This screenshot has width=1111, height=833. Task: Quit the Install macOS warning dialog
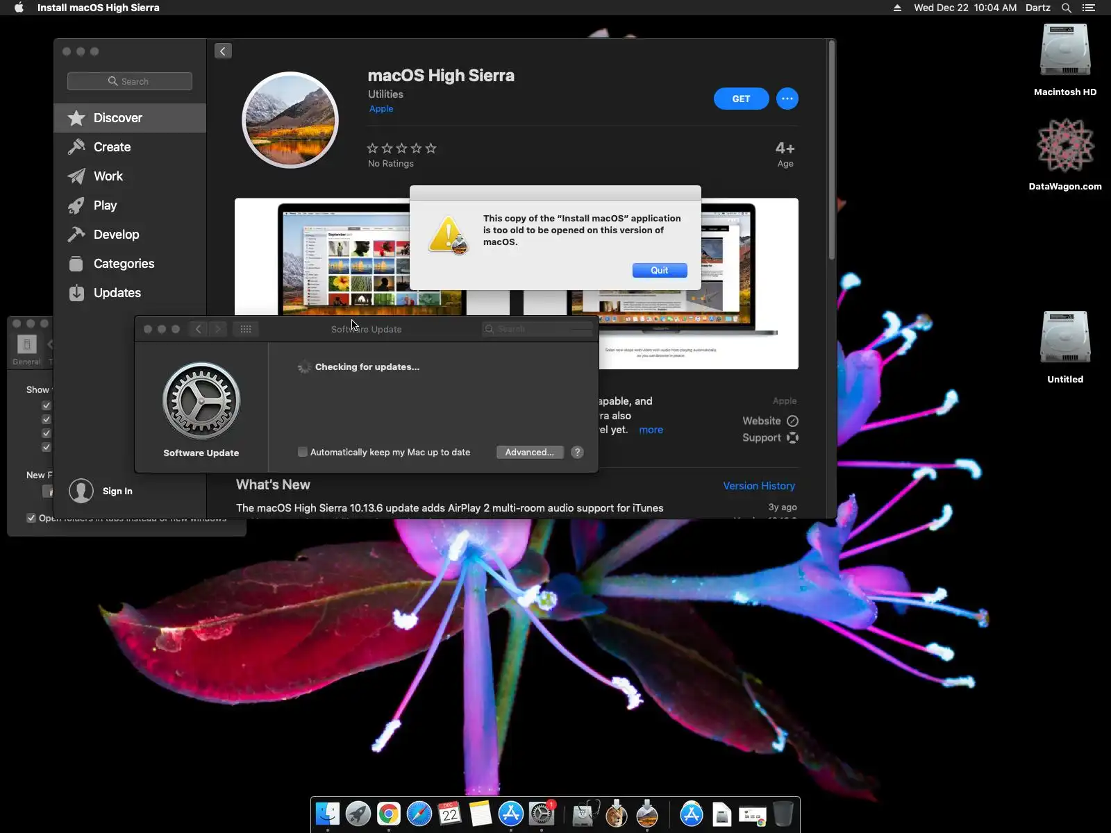[660, 271]
